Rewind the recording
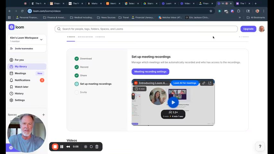Image resolution: width=274 pixels, height=154 pixels. [x=68, y=147]
